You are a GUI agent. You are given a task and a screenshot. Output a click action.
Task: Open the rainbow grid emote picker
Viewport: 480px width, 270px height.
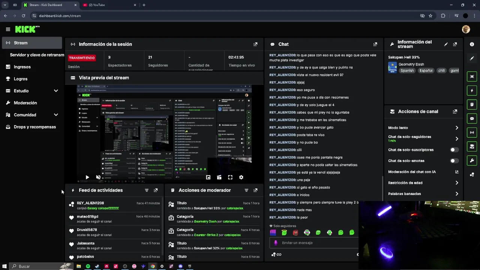click(x=273, y=232)
